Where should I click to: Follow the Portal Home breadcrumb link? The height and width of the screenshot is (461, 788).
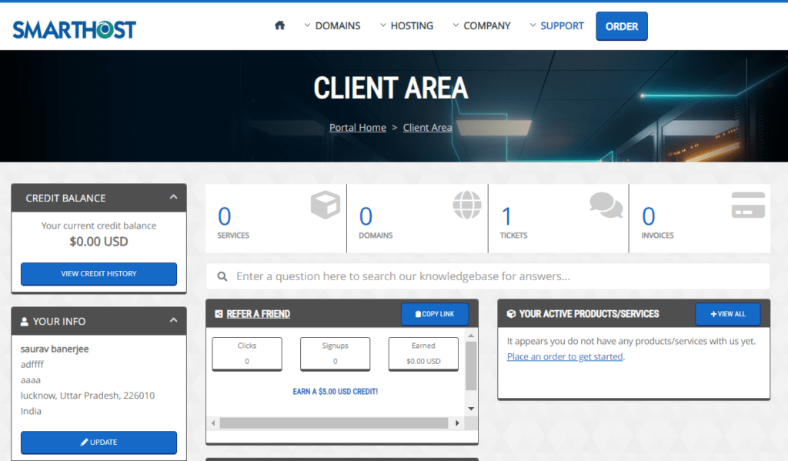pos(358,127)
